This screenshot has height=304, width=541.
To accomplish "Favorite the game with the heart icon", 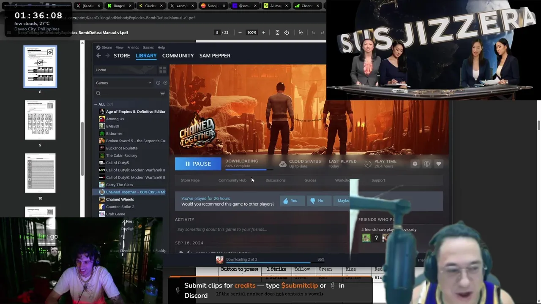I will pyautogui.click(x=439, y=164).
